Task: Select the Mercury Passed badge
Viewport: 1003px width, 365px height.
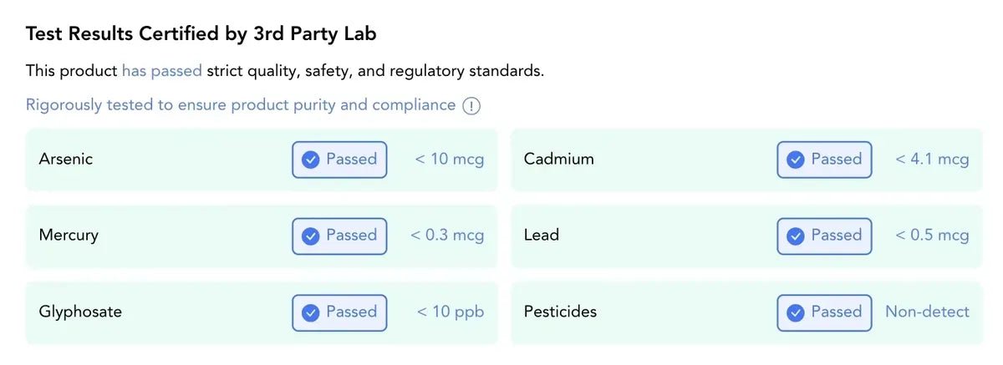Action: pyautogui.click(x=339, y=236)
